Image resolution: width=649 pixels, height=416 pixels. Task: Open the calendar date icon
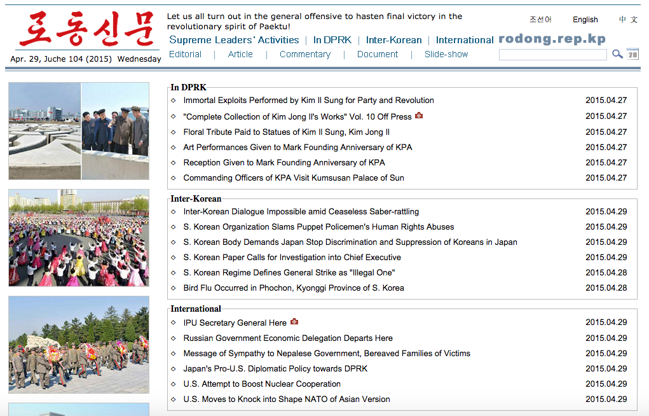632,54
